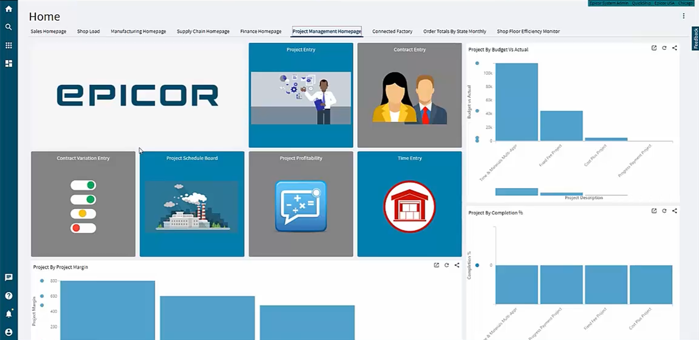The height and width of the screenshot is (340, 699).
Task: Open the Contract Variation Entry tile
Action: point(83,204)
